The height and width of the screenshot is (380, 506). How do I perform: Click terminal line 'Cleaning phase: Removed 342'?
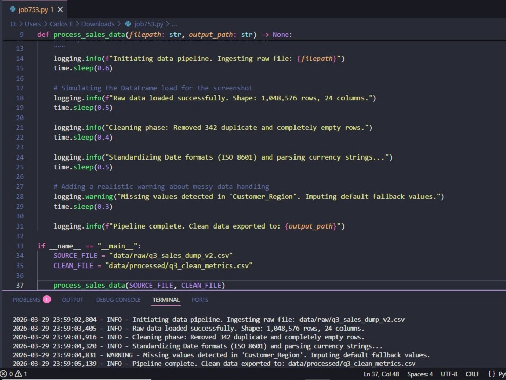188,337
